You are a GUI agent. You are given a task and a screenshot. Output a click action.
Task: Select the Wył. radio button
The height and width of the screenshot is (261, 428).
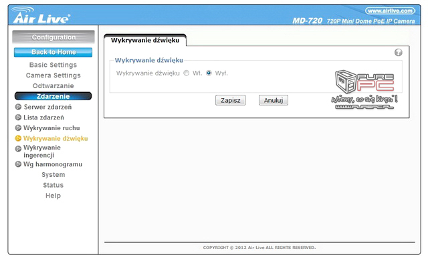[x=209, y=73]
